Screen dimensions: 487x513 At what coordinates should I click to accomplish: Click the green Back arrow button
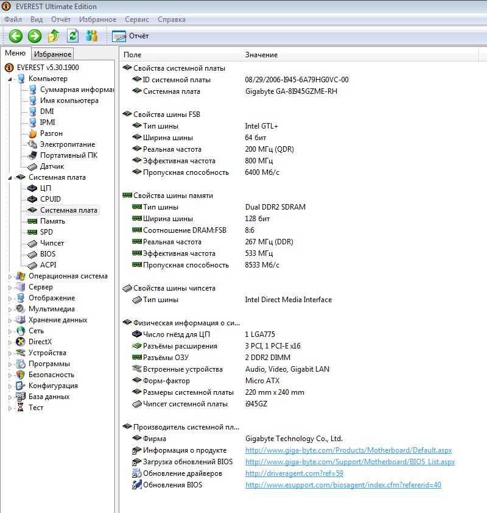[15, 36]
